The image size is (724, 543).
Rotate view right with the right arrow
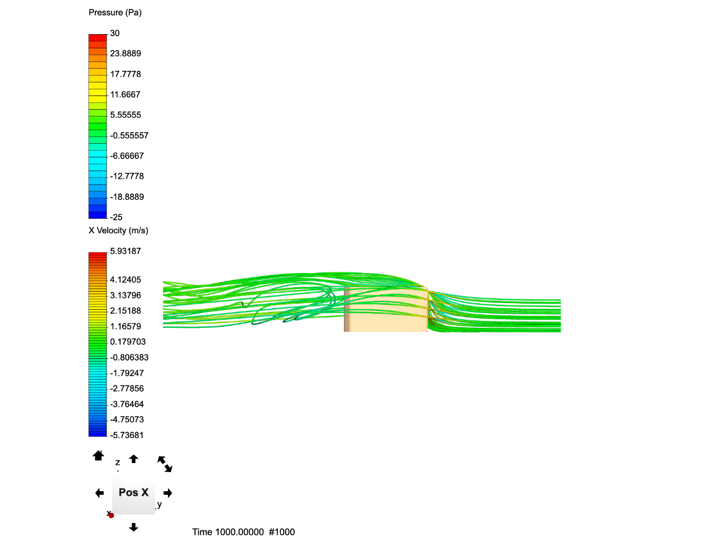click(168, 493)
